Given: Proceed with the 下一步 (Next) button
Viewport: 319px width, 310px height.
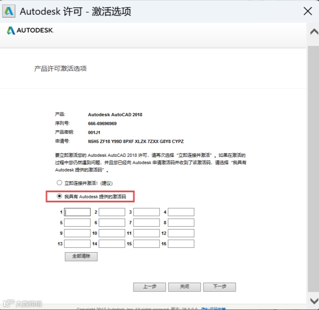Looking at the screenshot, I should pyautogui.click(x=220, y=287).
